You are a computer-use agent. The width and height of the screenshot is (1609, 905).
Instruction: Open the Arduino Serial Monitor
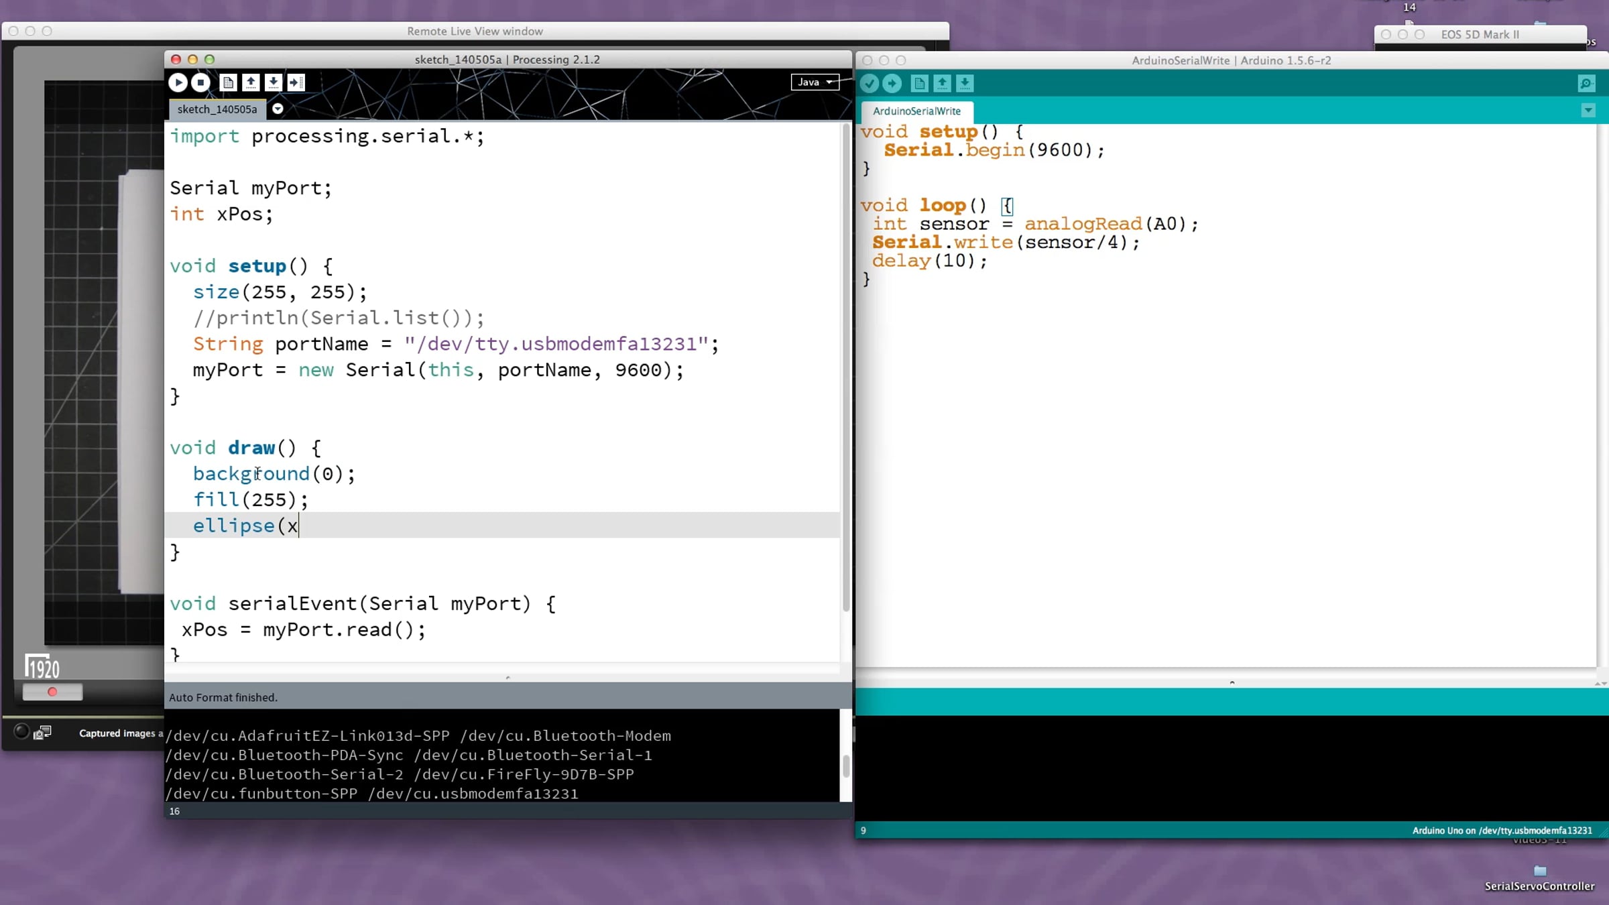pyautogui.click(x=1586, y=84)
